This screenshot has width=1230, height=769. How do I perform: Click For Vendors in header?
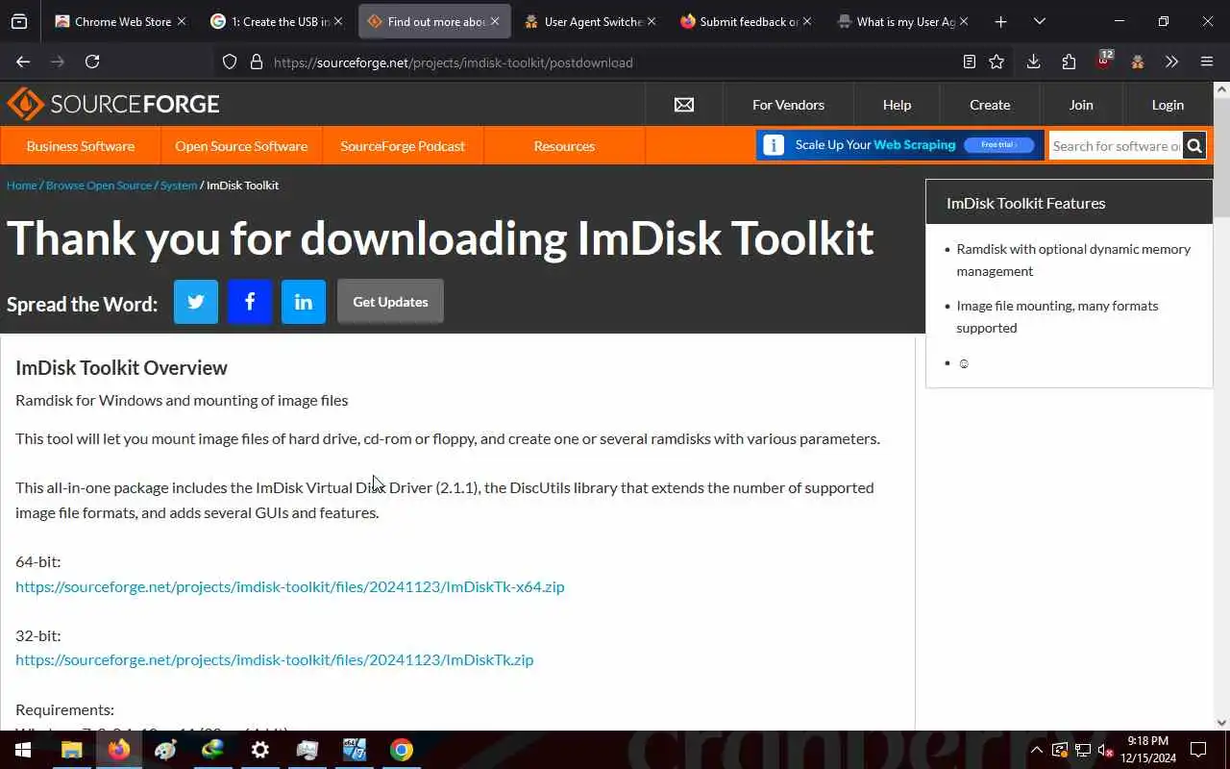788,105
